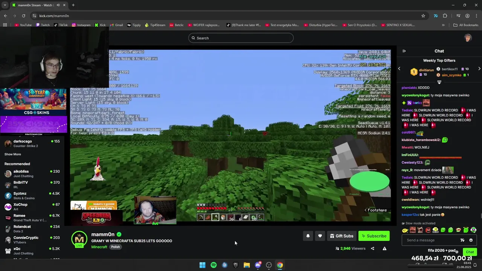Report the stream with the warning triangle icon

pyautogui.click(x=384, y=248)
